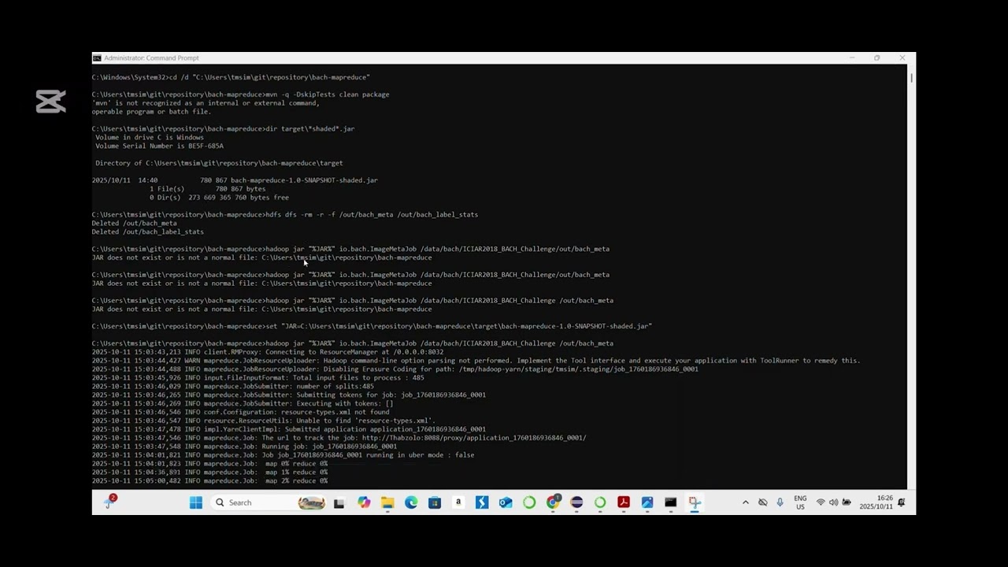Select Command Prompt icon in the taskbar

click(x=671, y=502)
